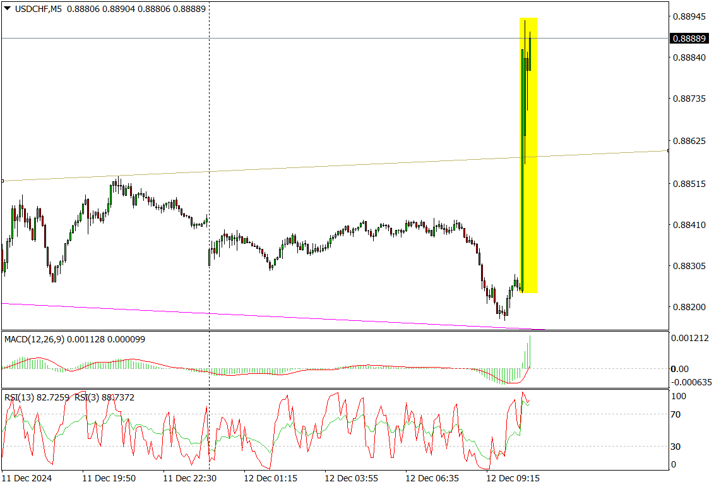Select the 0.88945 price scale label
Image resolution: width=714 pixels, height=487 pixels.
(689, 17)
